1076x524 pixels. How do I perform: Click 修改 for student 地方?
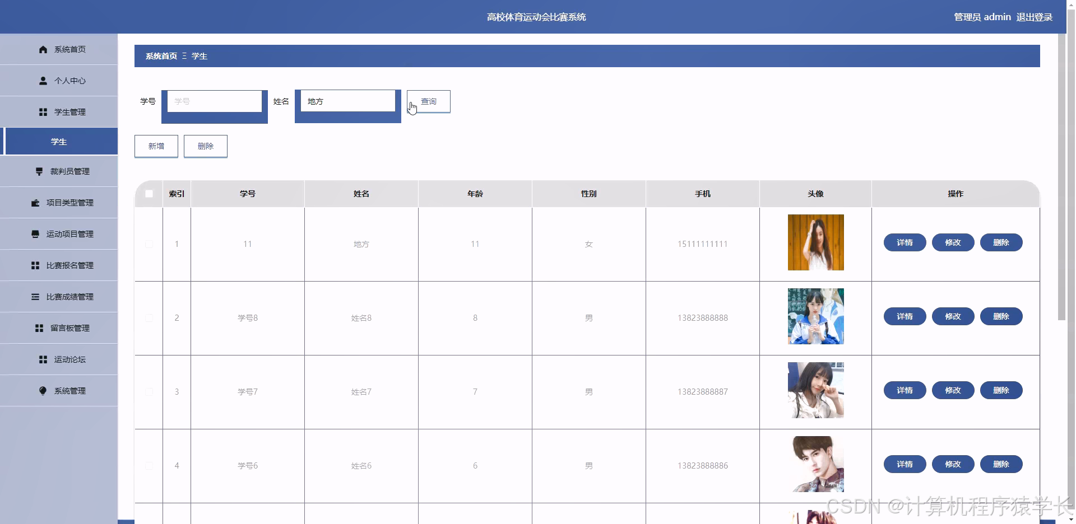(x=953, y=242)
